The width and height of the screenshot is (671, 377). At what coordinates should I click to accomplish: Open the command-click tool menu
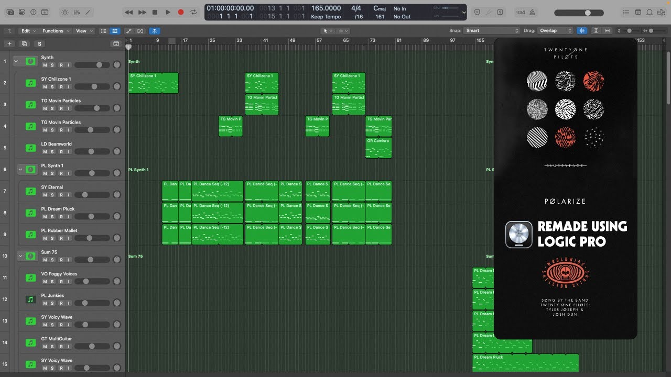point(343,31)
